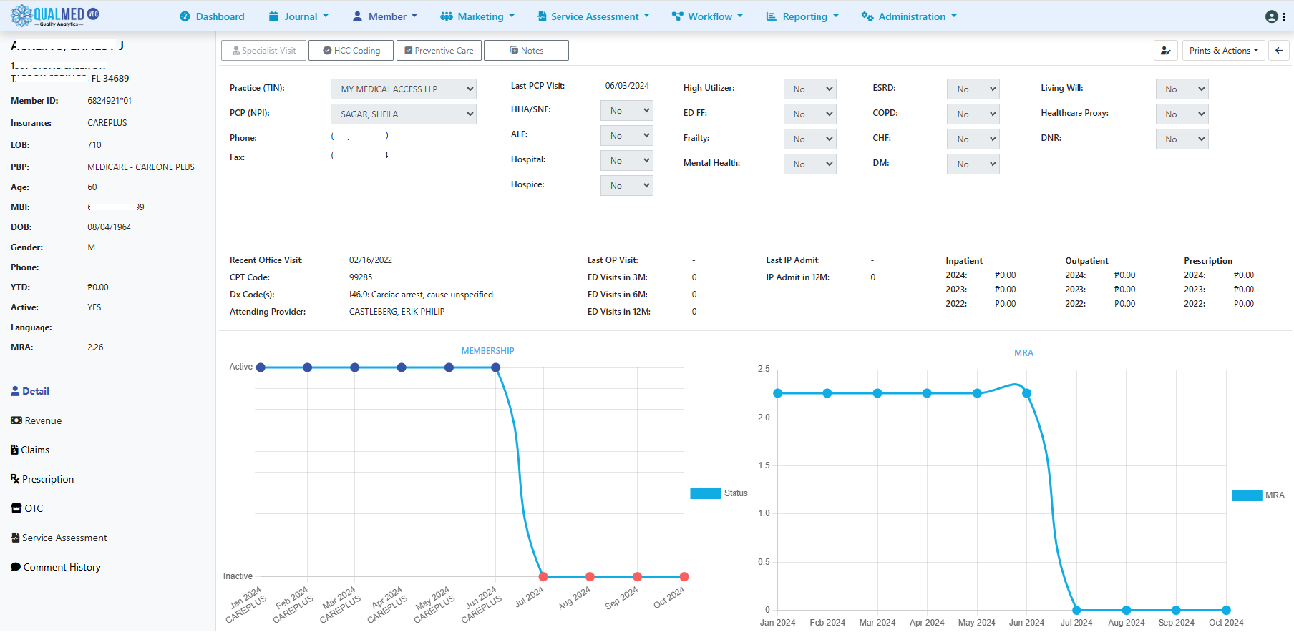Open Practice (TIN) dropdown

point(403,89)
